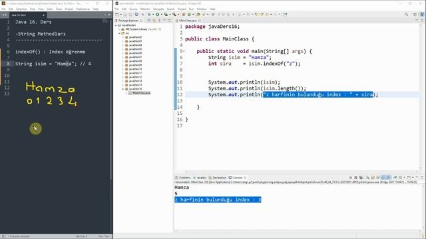Start debugging with the Debug bug icon
The height and width of the screenshot is (239, 426).
coord(149,15)
